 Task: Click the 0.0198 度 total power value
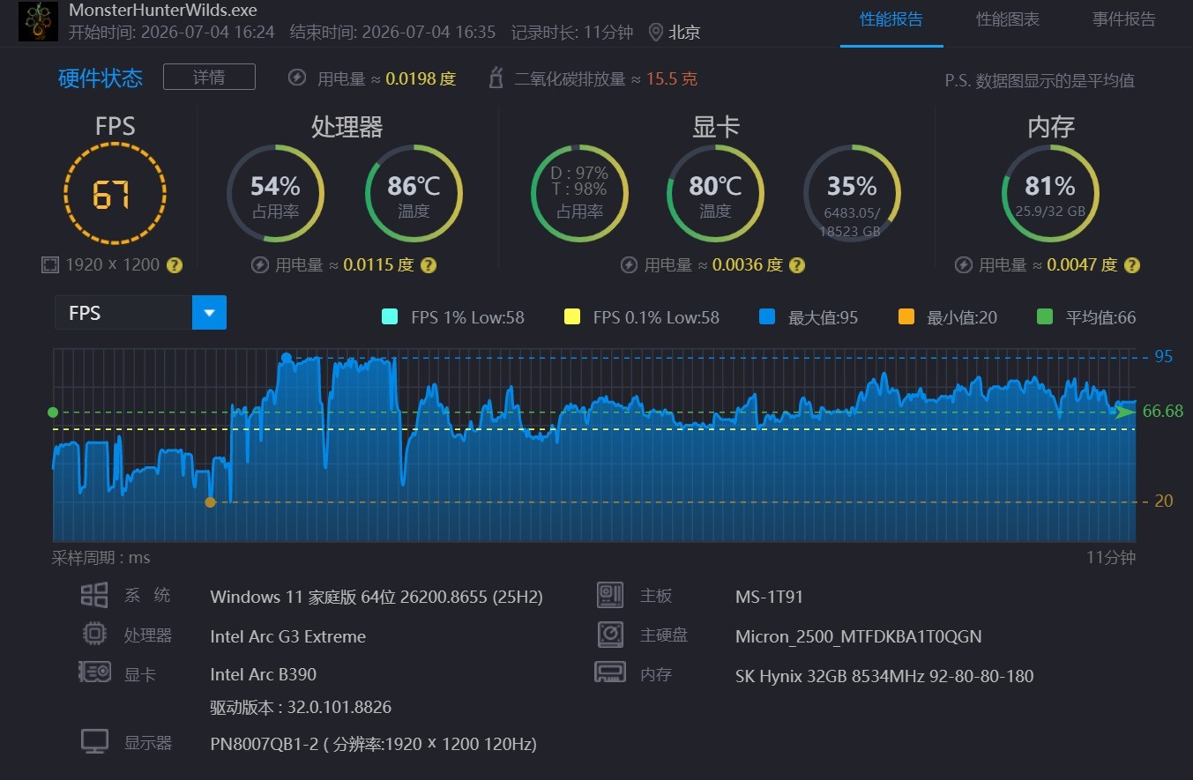pyautogui.click(x=421, y=78)
